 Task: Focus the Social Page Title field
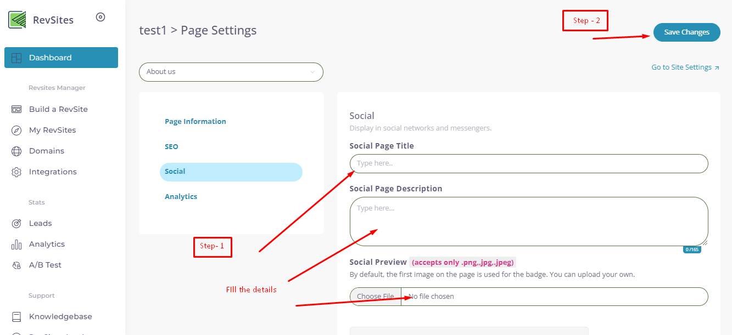pos(528,163)
